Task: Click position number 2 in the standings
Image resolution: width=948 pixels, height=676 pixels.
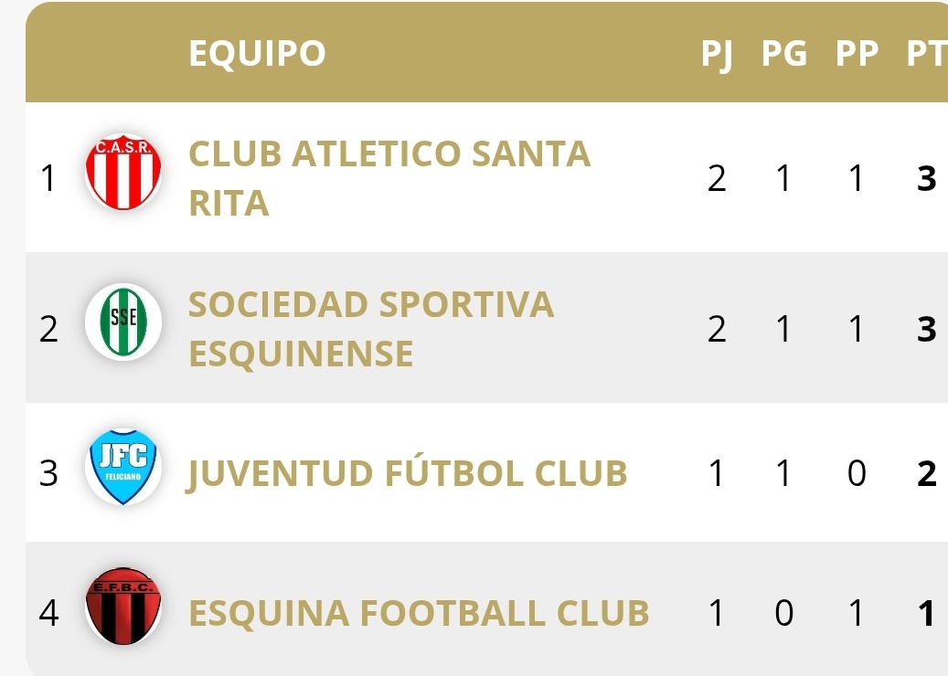Action: (x=48, y=328)
